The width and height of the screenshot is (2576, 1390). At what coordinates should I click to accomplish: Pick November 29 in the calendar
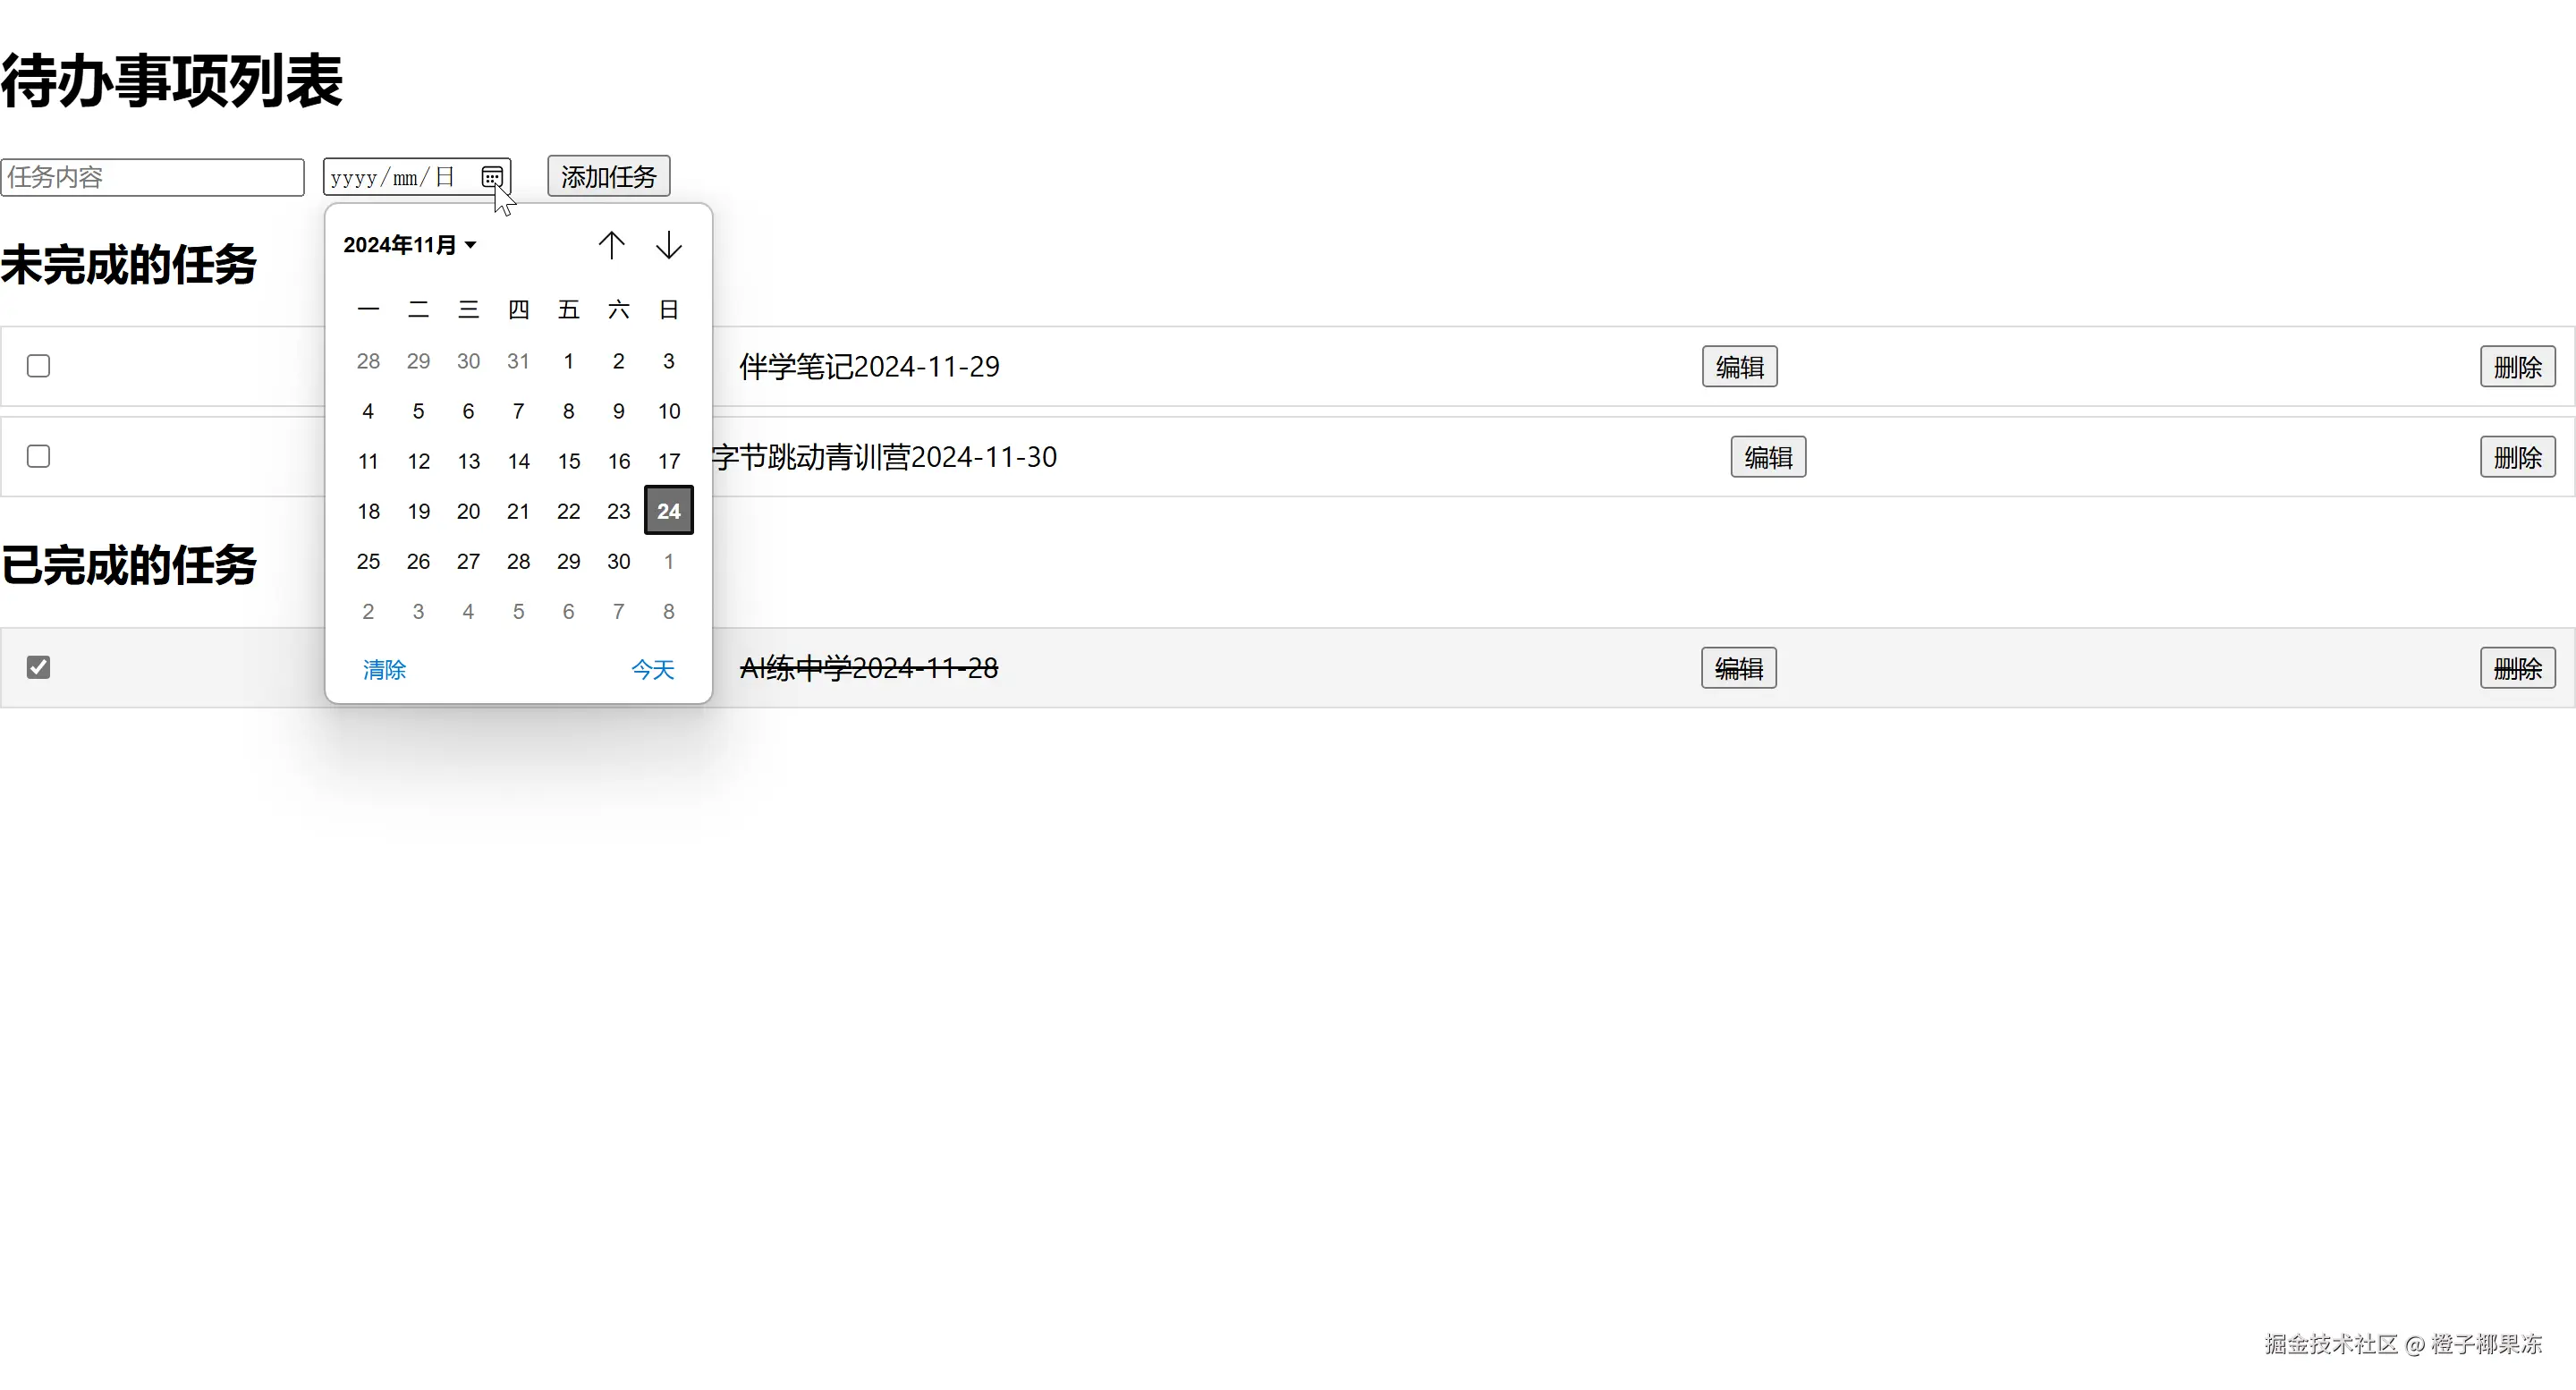tap(568, 561)
